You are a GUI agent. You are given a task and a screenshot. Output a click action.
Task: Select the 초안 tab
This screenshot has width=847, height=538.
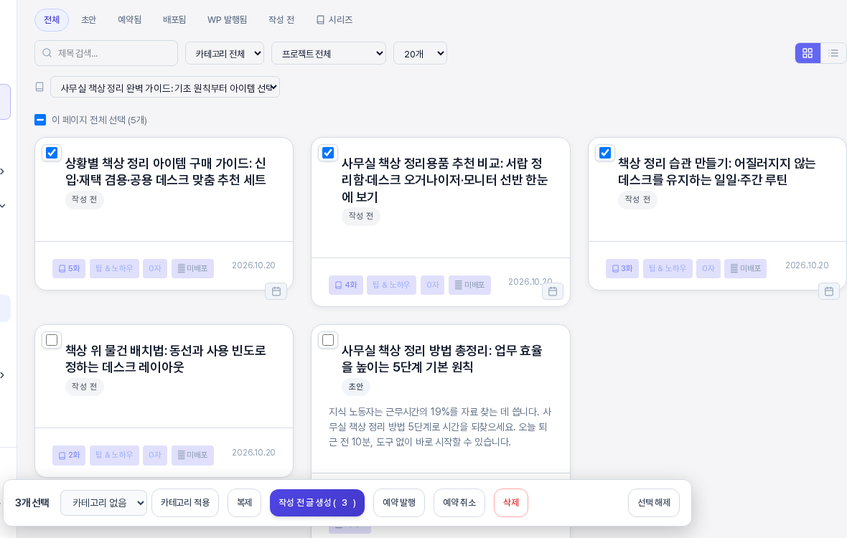(x=88, y=20)
